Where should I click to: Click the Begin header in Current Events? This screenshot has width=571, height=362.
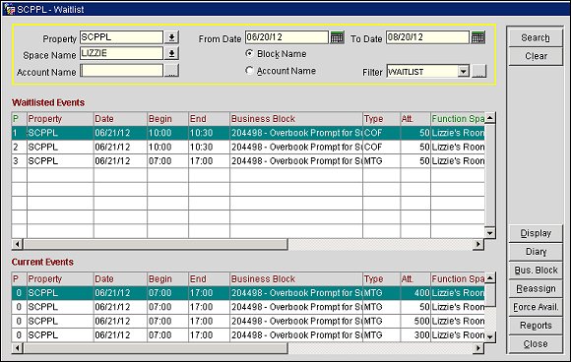[168, 279]
